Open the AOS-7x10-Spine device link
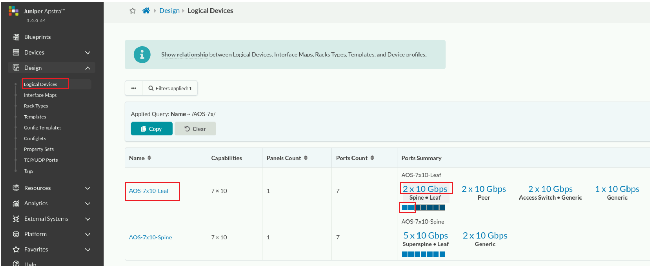657x266 pixels. click(150, 237)
